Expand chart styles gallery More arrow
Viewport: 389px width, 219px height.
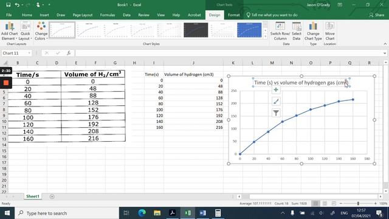tap(265, 36)
